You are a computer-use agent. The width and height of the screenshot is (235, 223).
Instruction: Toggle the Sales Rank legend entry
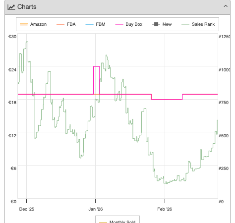pyautogui.click(x=198, y=24)
